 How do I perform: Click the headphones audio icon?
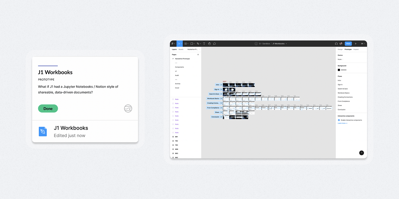pyautogui.click(x=336, y=43)
